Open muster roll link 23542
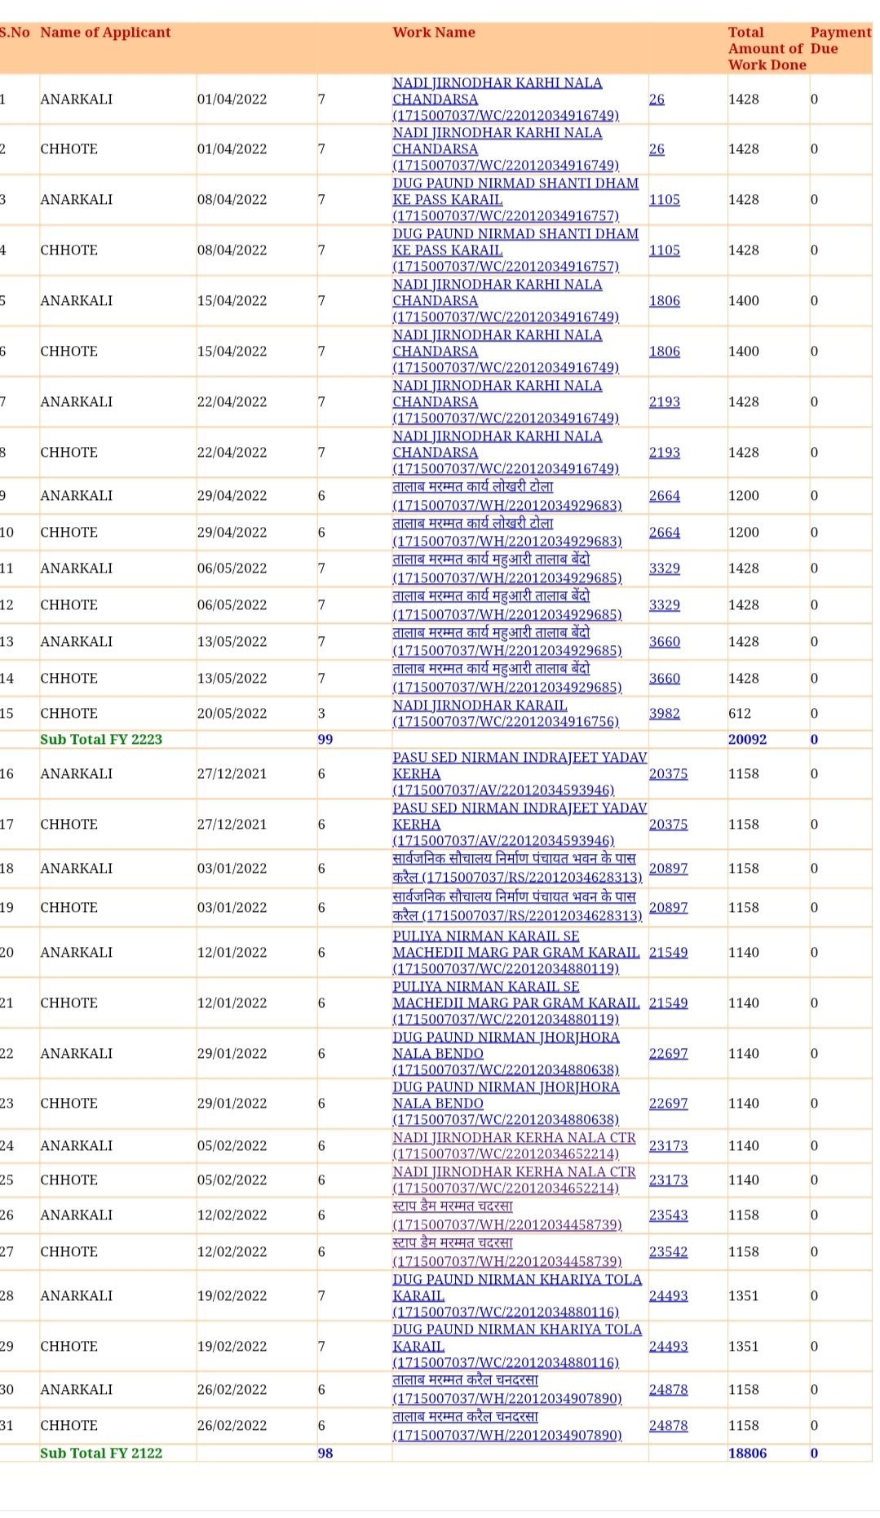The width and height of the screenshot is (880, 1518). click(x=668, y=1252)
